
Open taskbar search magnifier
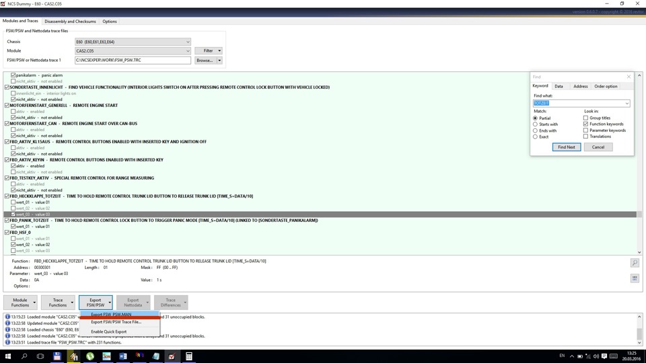pos(24,356)
